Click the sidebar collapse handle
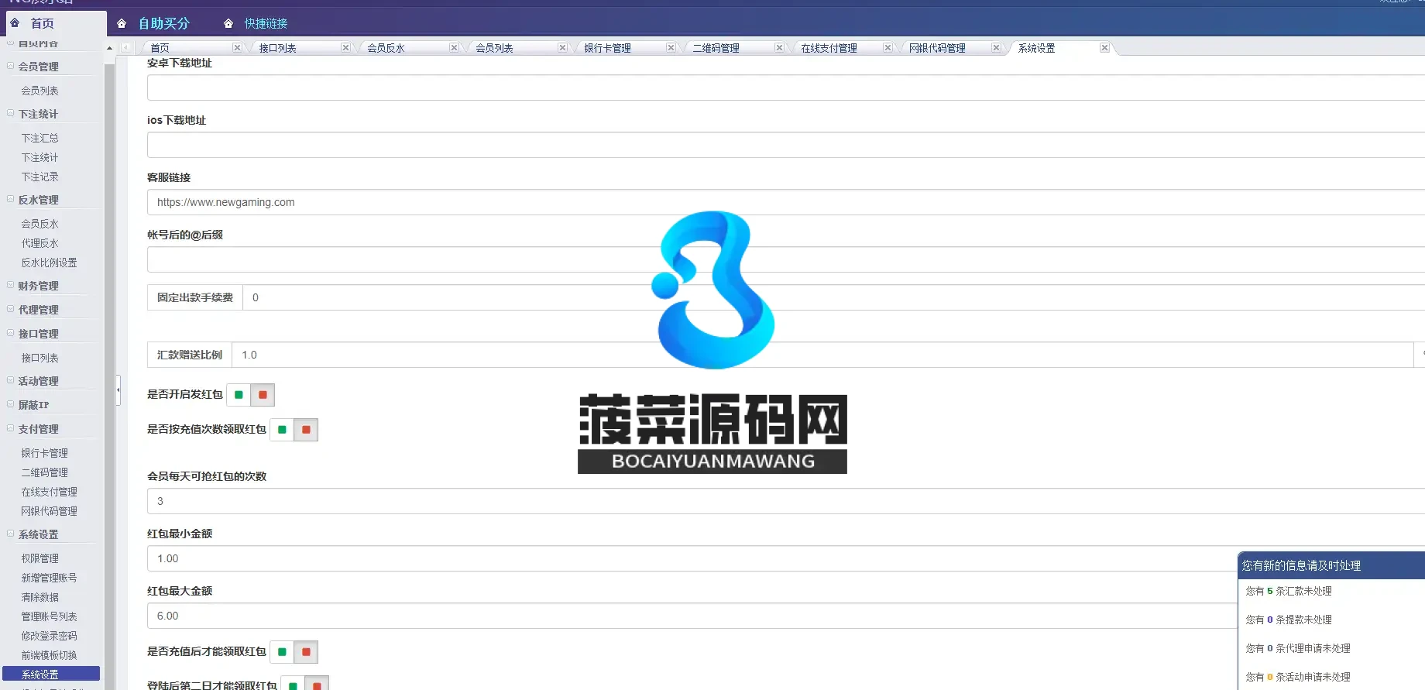 pyautogui.click(x=118, y=390)
